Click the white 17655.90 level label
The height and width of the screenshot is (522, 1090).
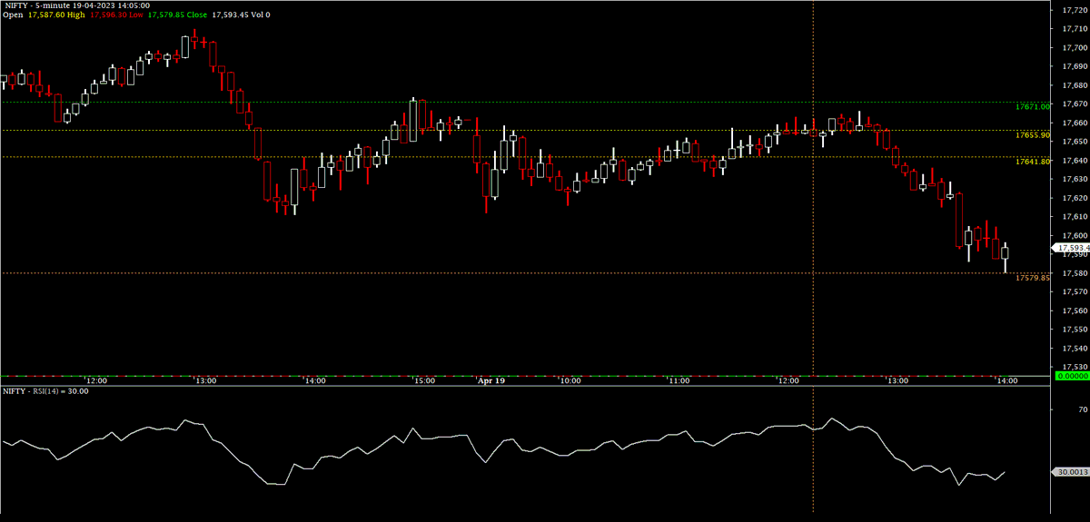(x=1033, y=134)
